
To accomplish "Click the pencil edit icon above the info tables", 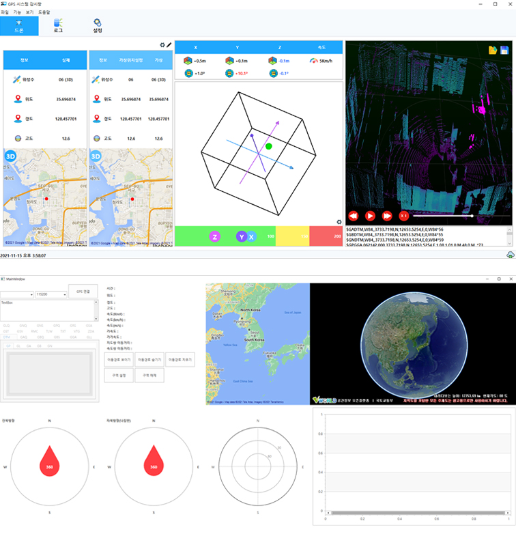I will click(x=169, y=45).
